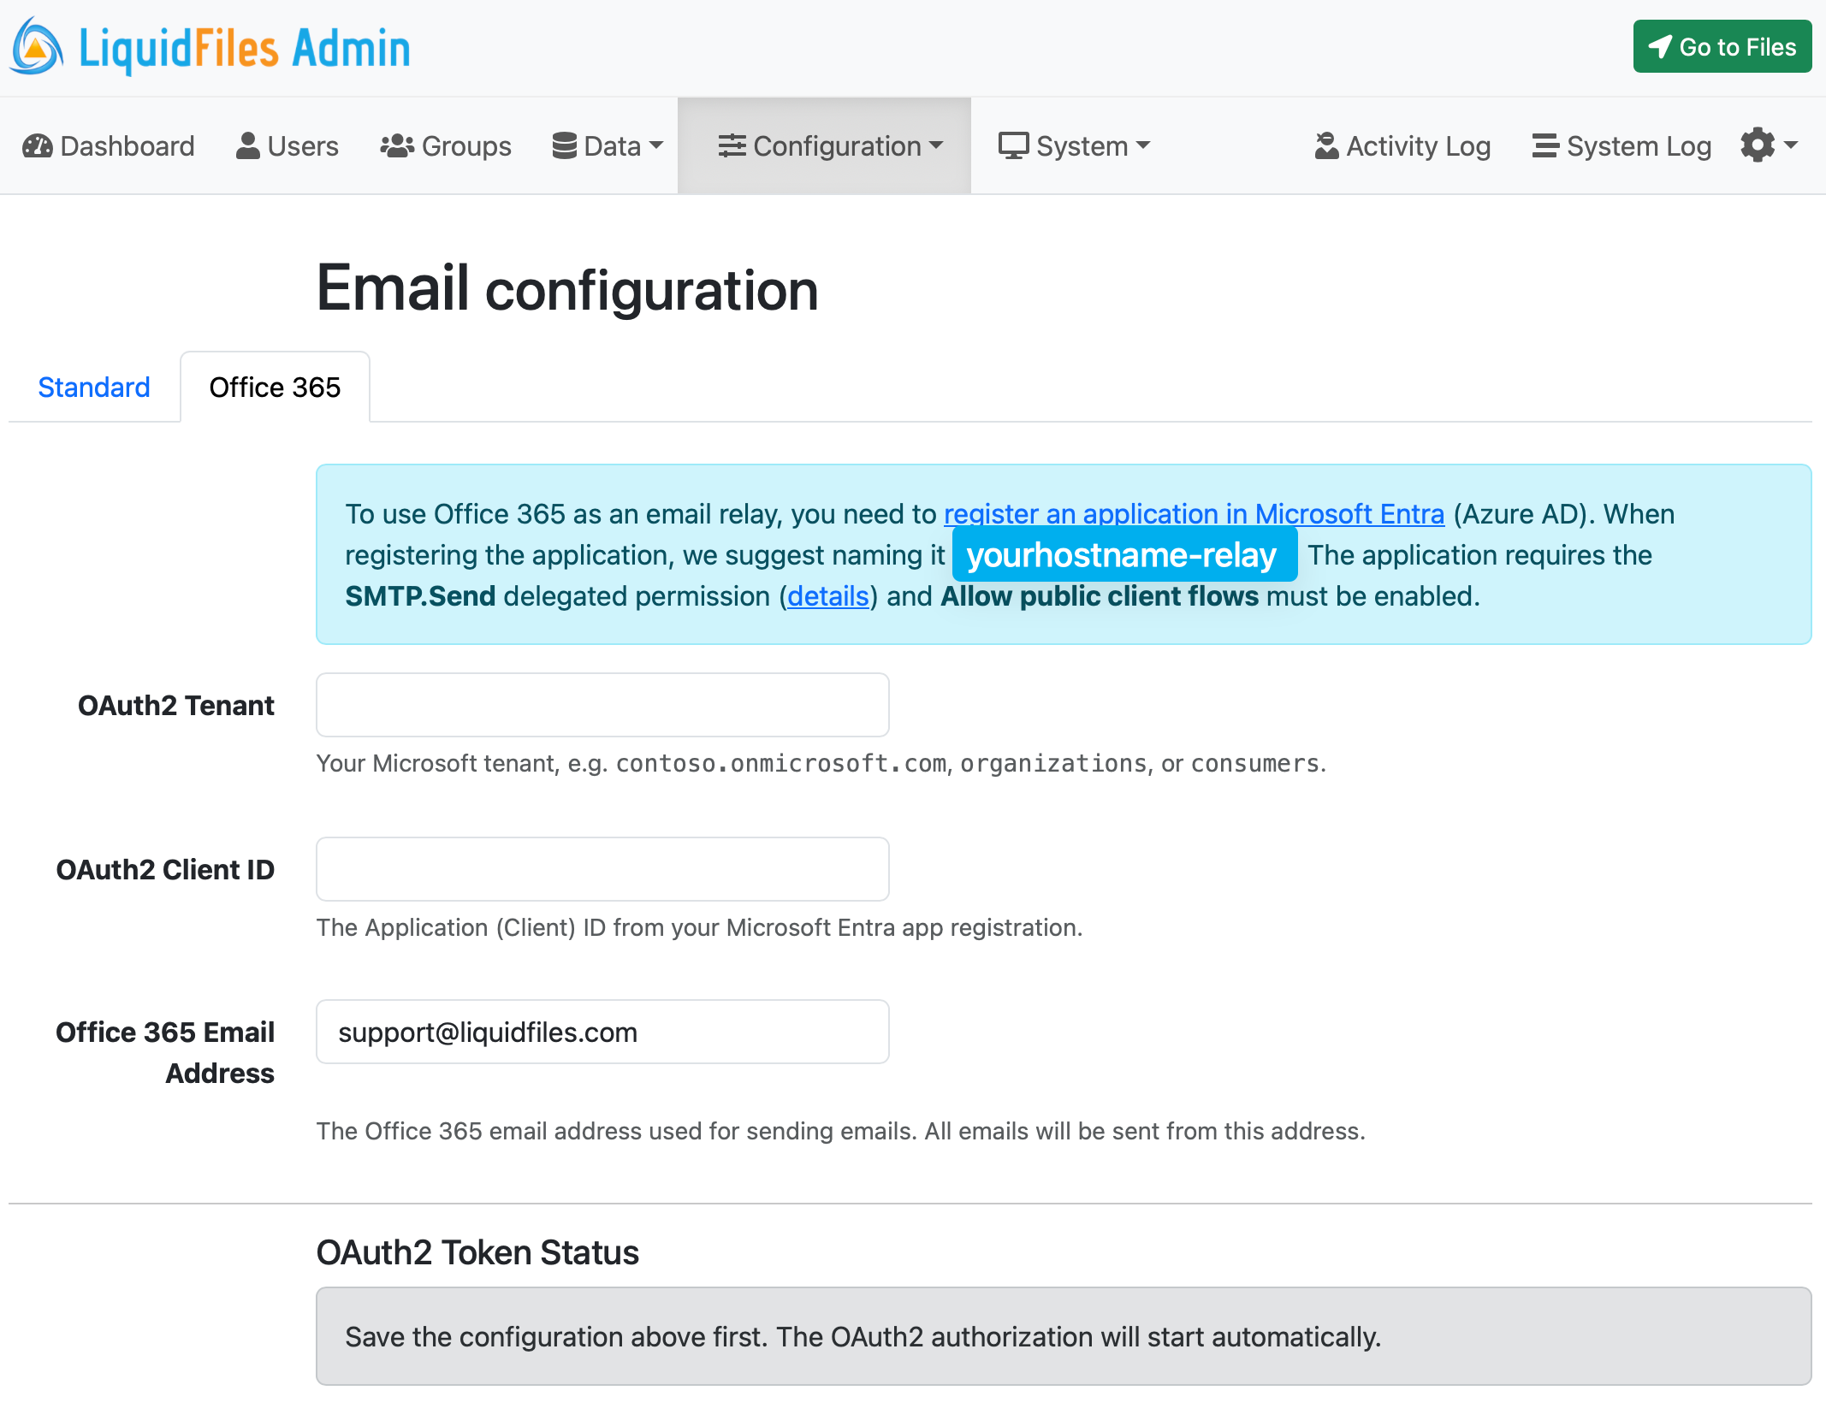The height and width of the screenshot is (1426, 1826).
Task: Click the LiquidFiles Admin logo
Action: [210, 46]
